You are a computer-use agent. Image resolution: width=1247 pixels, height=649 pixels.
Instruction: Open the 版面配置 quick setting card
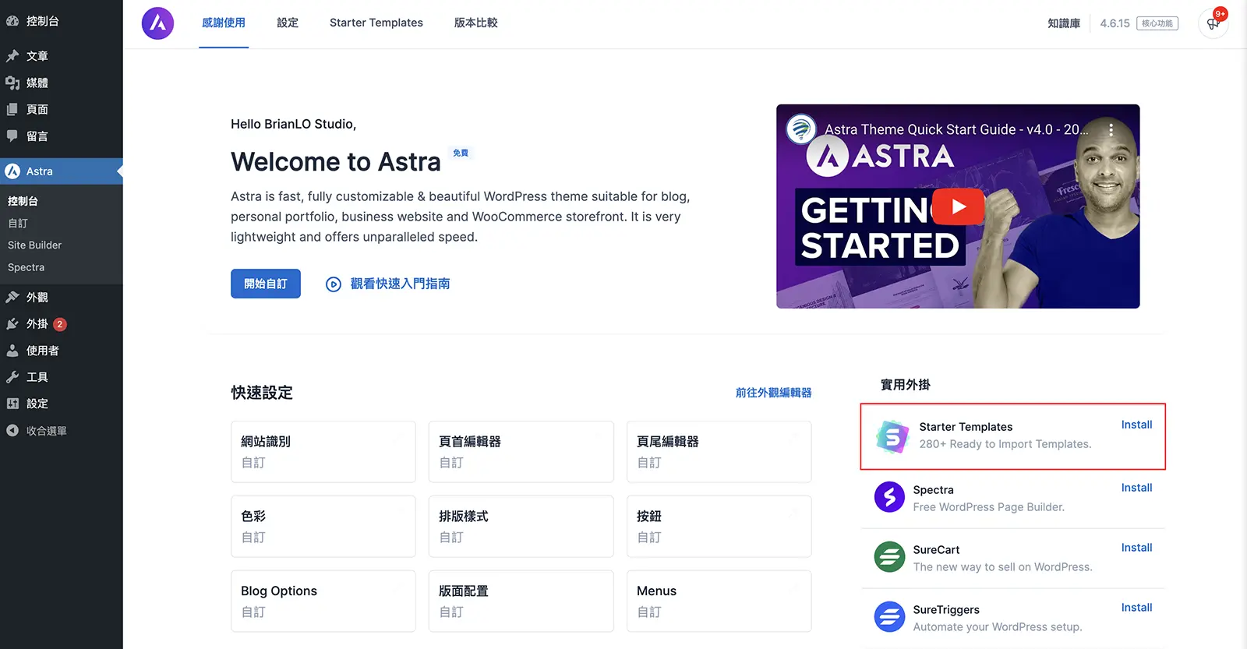pos(521,601)
